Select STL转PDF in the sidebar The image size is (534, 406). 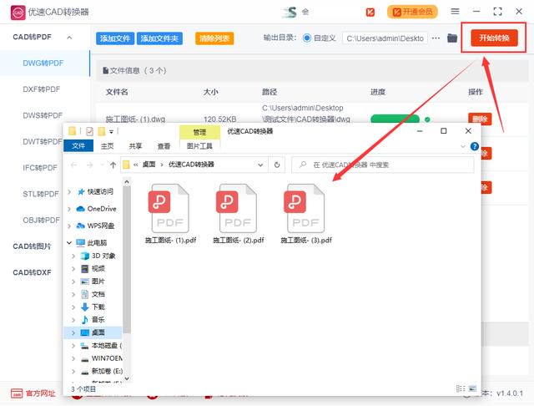coord(41,194)
